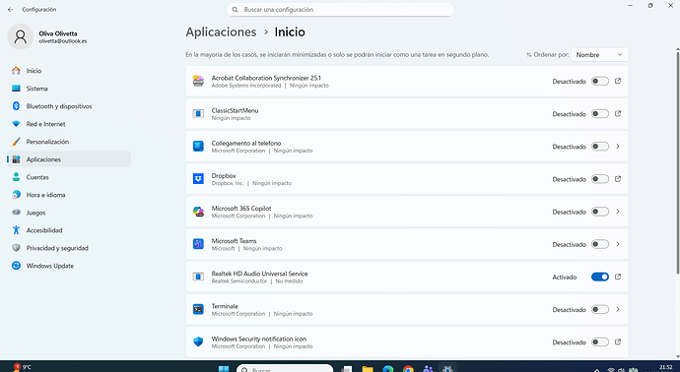Open Windows Update in the sidebar
The height and width of the screenshot is (372, 680).
[x=69, y=266]
